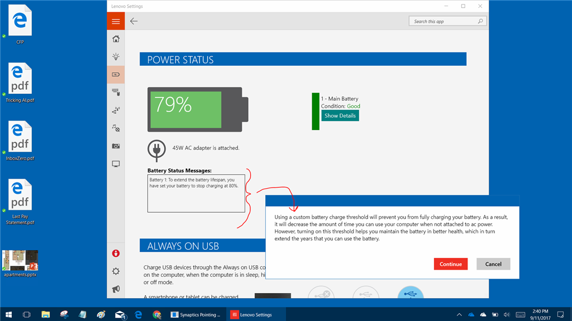Image resolution: width=572 pixels, height=321 pixels.
Task: Open the Home page in the sidebar
Action: tap(116, 39)
